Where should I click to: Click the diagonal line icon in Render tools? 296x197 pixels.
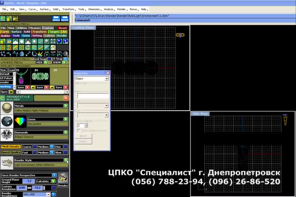40,41
